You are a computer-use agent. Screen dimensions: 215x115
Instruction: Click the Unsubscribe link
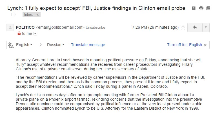click(x=95, y=28)
